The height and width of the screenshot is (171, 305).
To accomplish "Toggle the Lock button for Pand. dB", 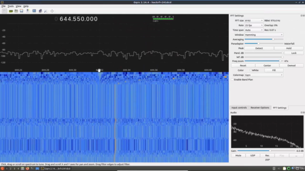I will 294,53.
